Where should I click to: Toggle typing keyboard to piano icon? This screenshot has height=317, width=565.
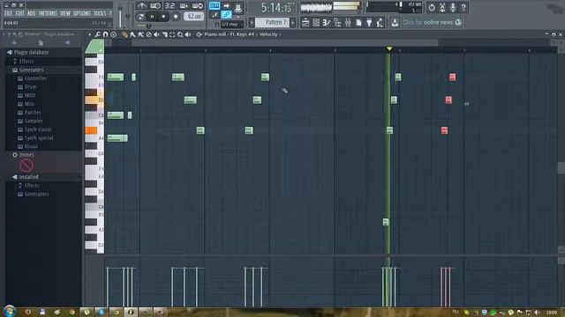point(215,6)
